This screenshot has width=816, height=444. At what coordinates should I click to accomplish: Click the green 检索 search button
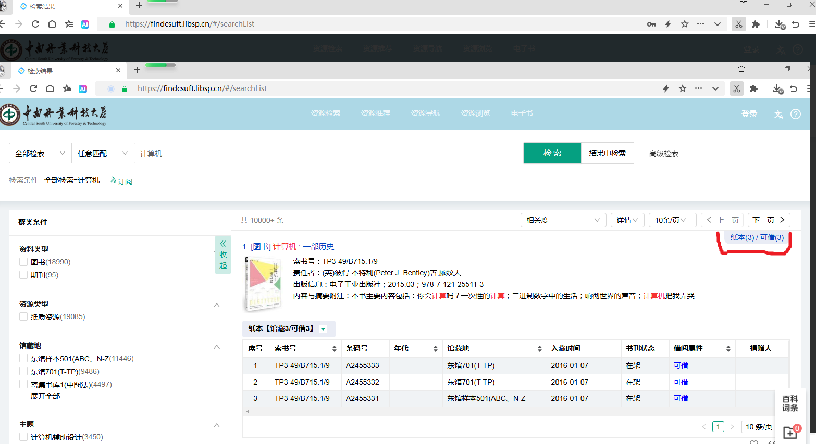552,153
